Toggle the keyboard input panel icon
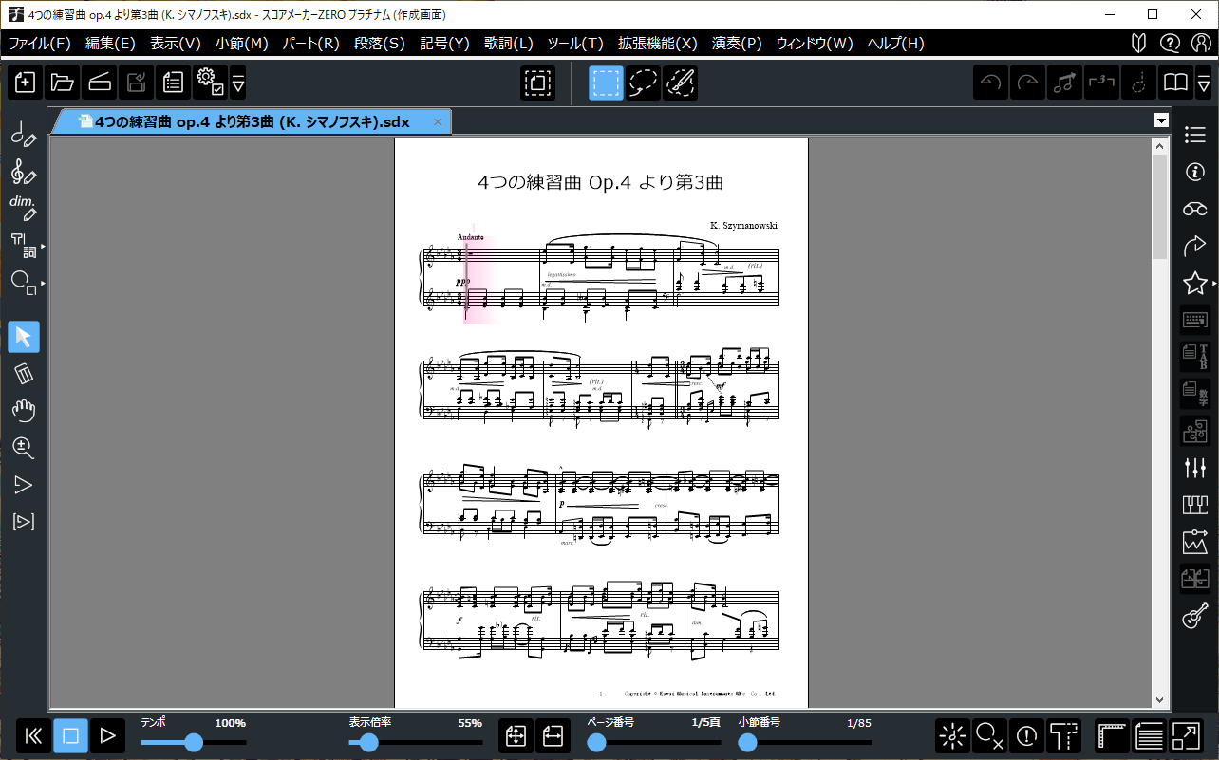 [1195, 320]
